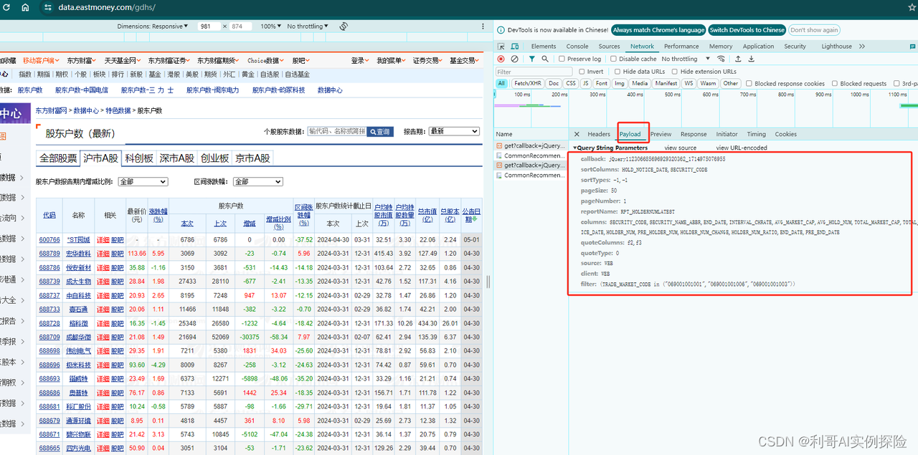The height and width of the screenshot is (455, 918).
Task: Open the Headers tab of the request
Action: (599, 134)
